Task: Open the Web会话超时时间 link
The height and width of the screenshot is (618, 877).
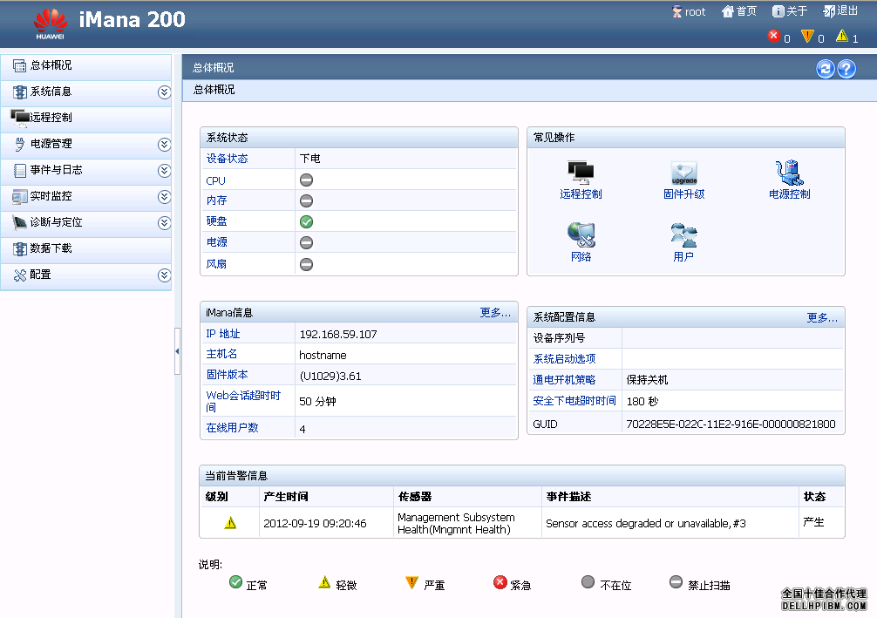Action: 243,401
